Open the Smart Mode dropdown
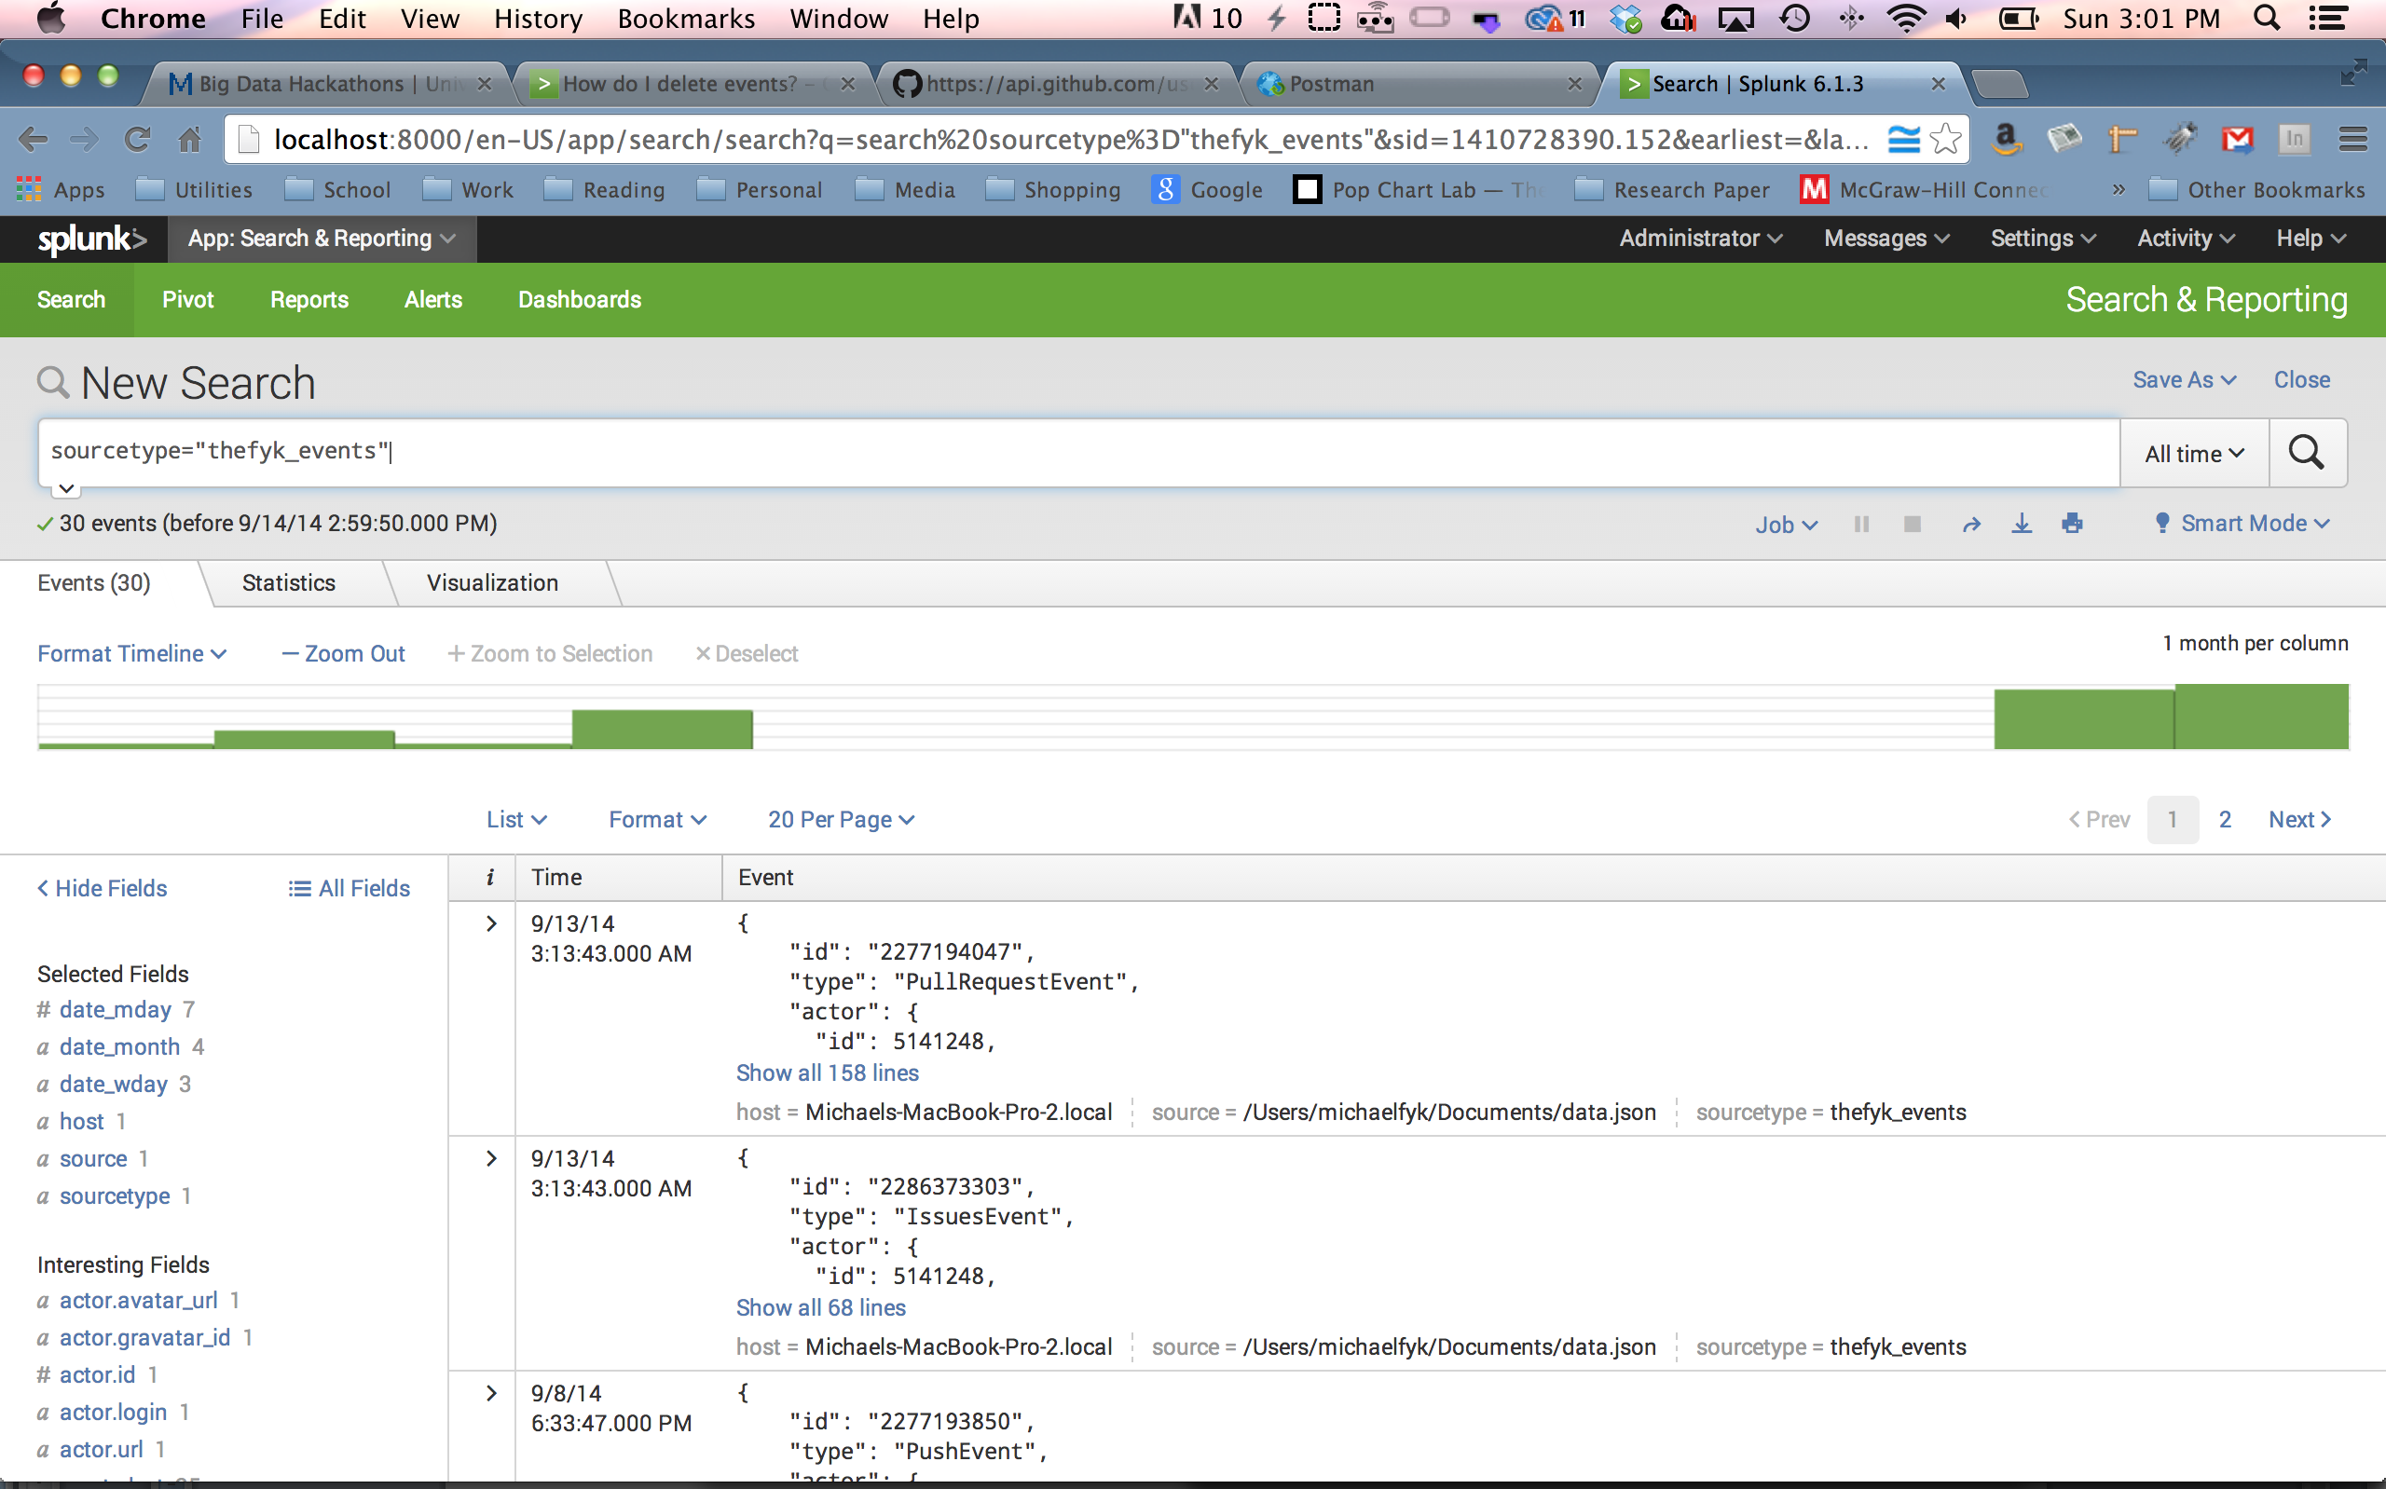The width and height of the screenshot is (2386, 1489). [2242, 524]
